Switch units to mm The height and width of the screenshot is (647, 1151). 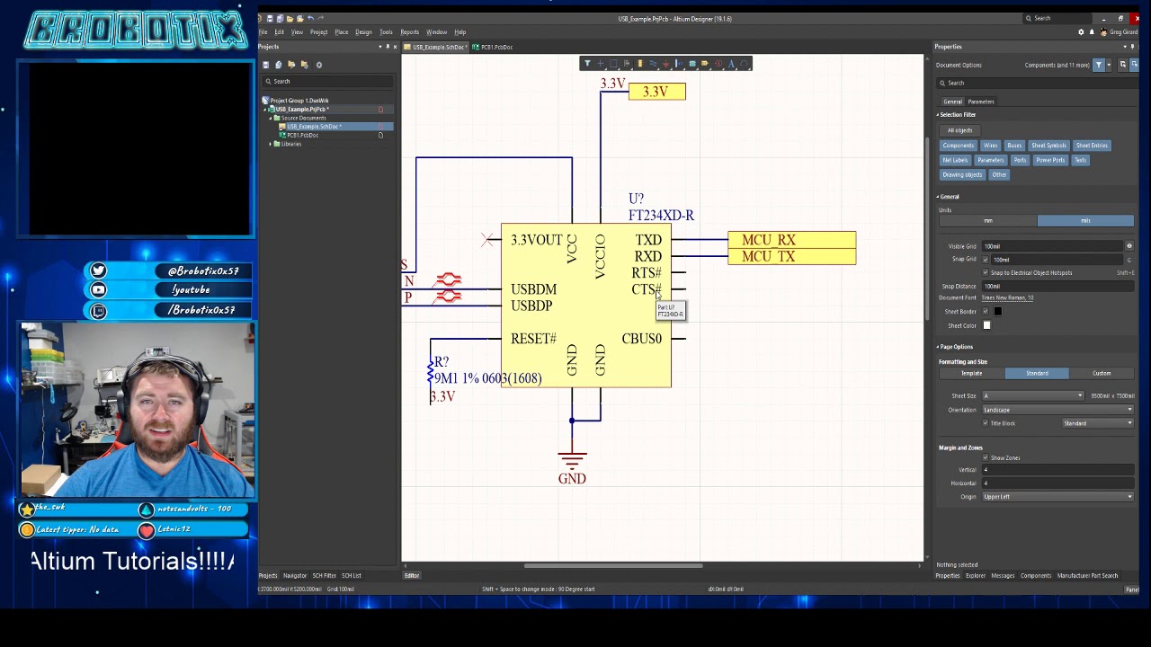[987, 221]
